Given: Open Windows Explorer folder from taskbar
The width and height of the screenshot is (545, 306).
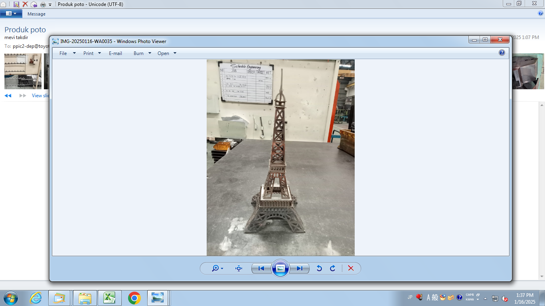Looking at the screenshot, I should click(85, 298).
